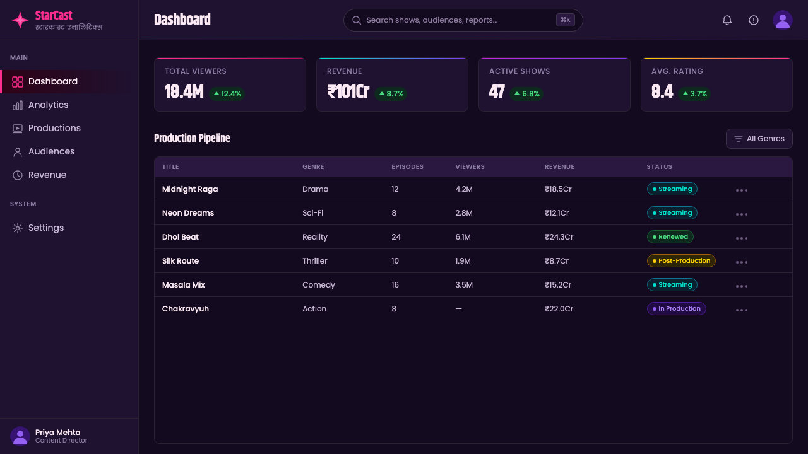This screenshot has height=454, width=808.
Task: Open Productions section
Action: pos(69,129)
